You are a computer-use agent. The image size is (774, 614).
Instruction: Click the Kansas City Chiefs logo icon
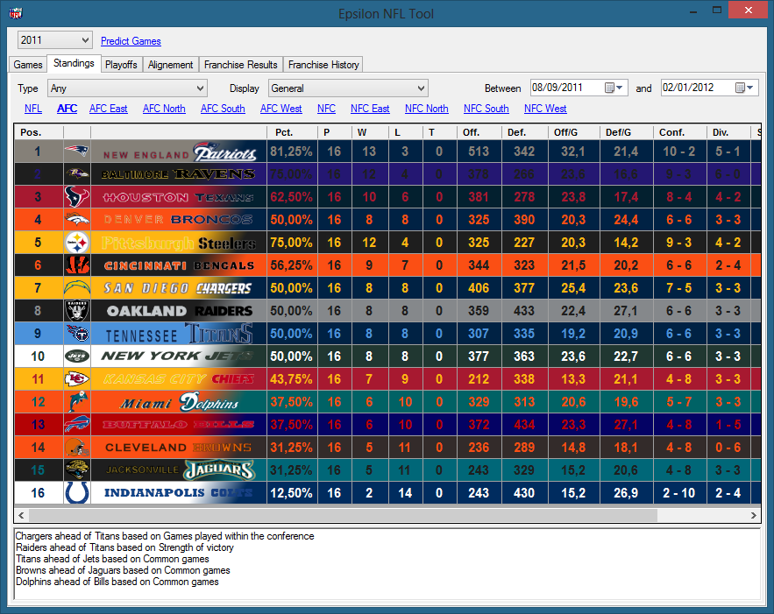pyautogui.click(x=77, y=378)
